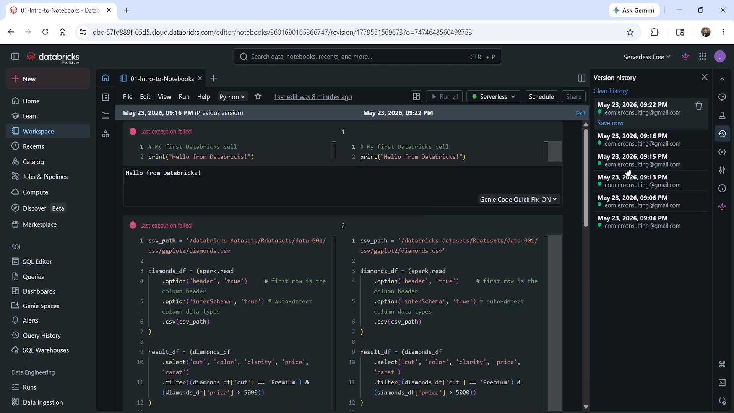The width and height of the screenshot is (734, 413).
Task: Reload the browser page
Action: pos(45,32)
